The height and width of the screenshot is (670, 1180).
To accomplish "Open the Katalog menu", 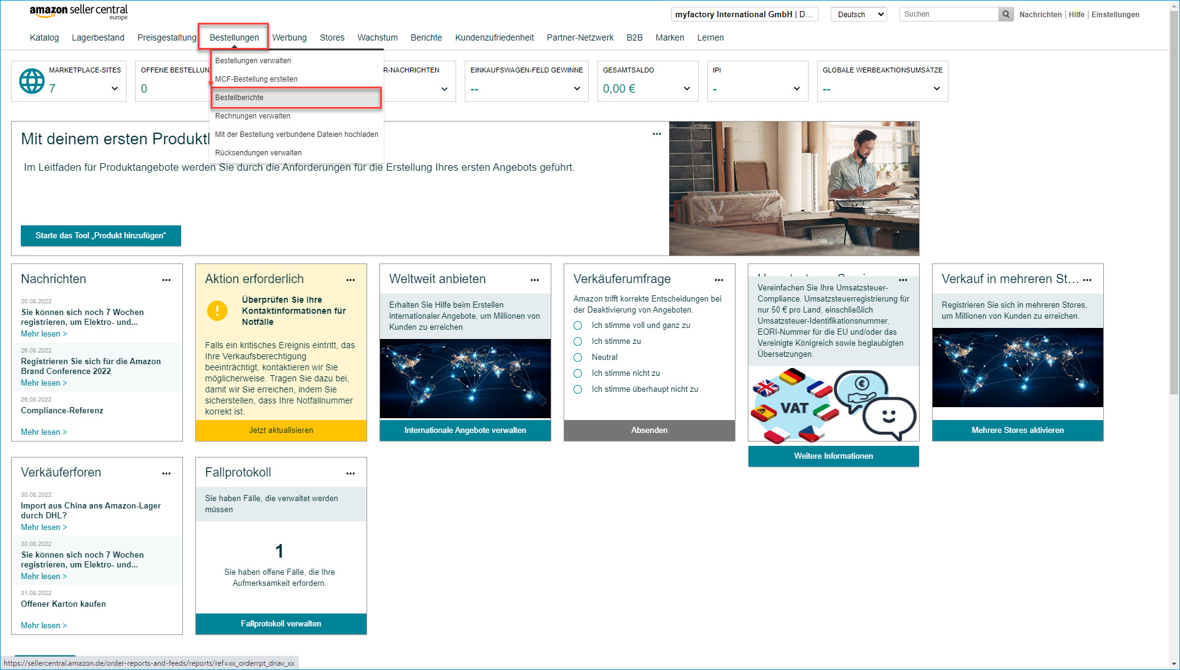I will tap(44, 37).
